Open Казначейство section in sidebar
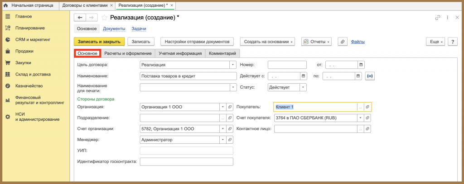 (29, 86)
